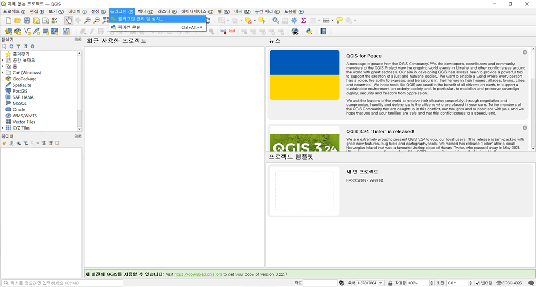Viewport: 536px width, 287px height.
Task: Toggle the mouse coordinate extents display icon
Action: pos(341,283)
